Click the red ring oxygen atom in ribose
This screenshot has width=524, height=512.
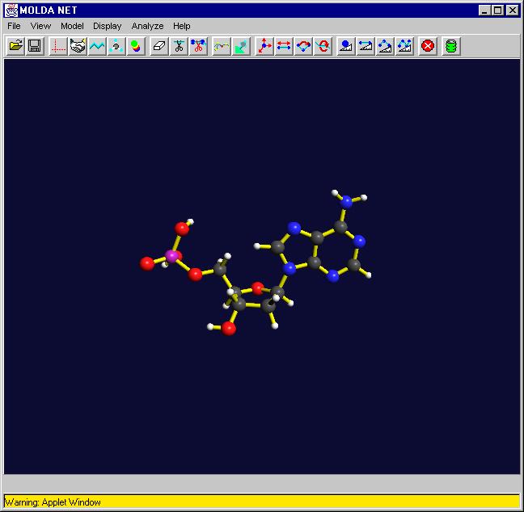point(258,288)
